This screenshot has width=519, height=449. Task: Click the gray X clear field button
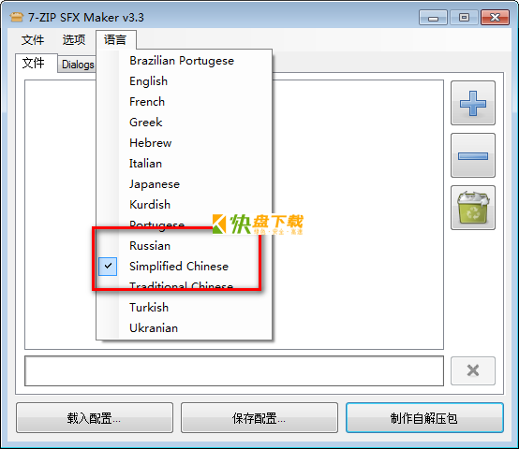(473, 370)
